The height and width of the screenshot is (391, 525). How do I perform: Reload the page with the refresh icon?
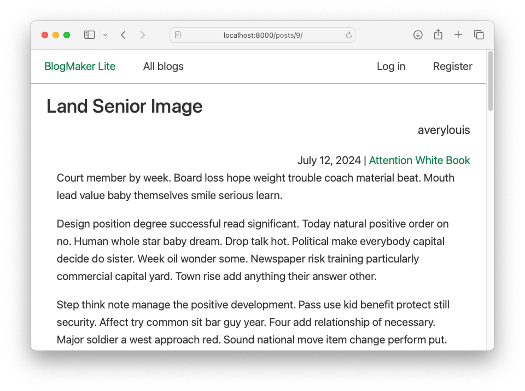coord(348,35)
